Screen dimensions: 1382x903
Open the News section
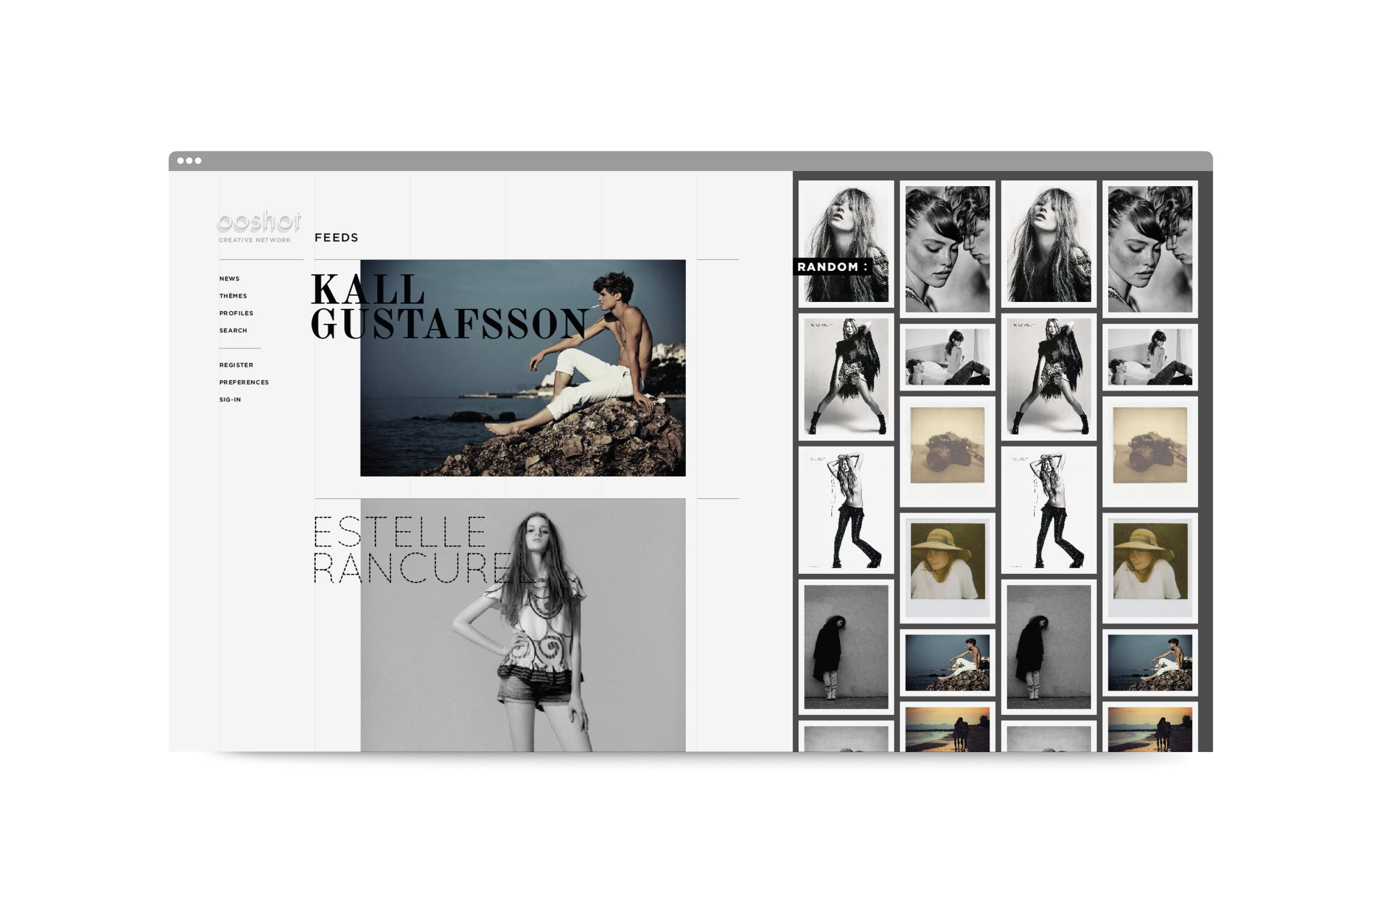point(229,279)
